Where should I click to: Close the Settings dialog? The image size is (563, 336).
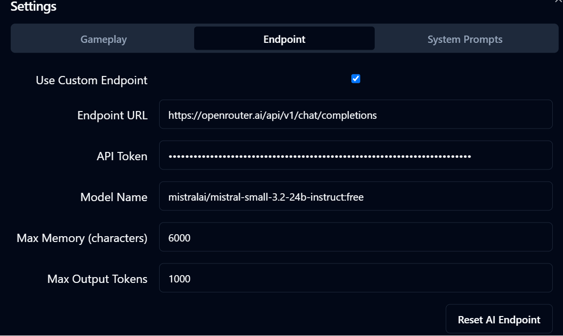pos(558,1)
